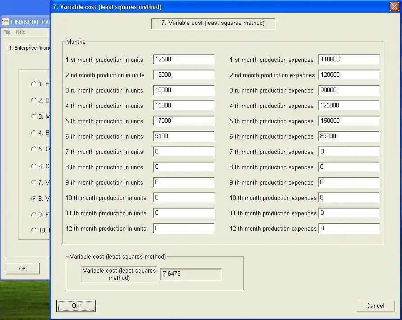The image size is (402, 320).
Task: Select radio option 3 in background window
Action: pyautogui.click(x=33, y=116)
